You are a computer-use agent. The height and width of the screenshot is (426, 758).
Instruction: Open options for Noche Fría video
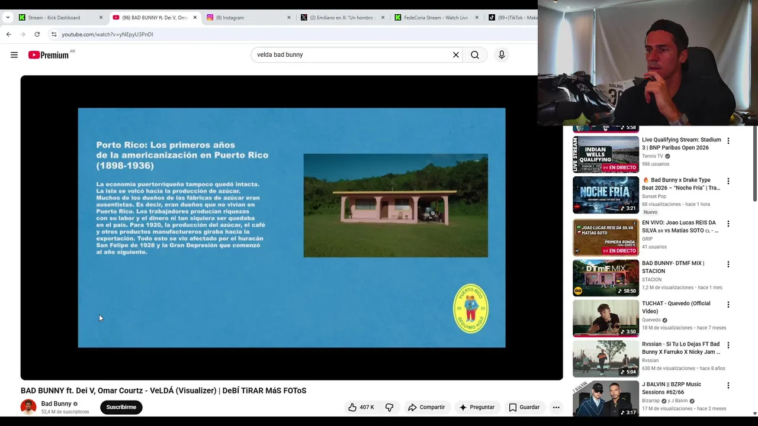tap(728, 181)
